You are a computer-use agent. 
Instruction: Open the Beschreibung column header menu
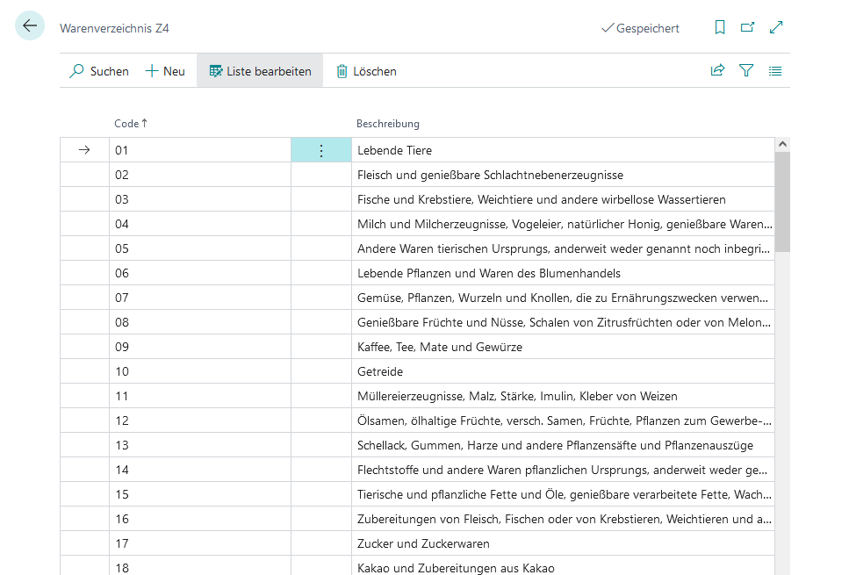387,124
